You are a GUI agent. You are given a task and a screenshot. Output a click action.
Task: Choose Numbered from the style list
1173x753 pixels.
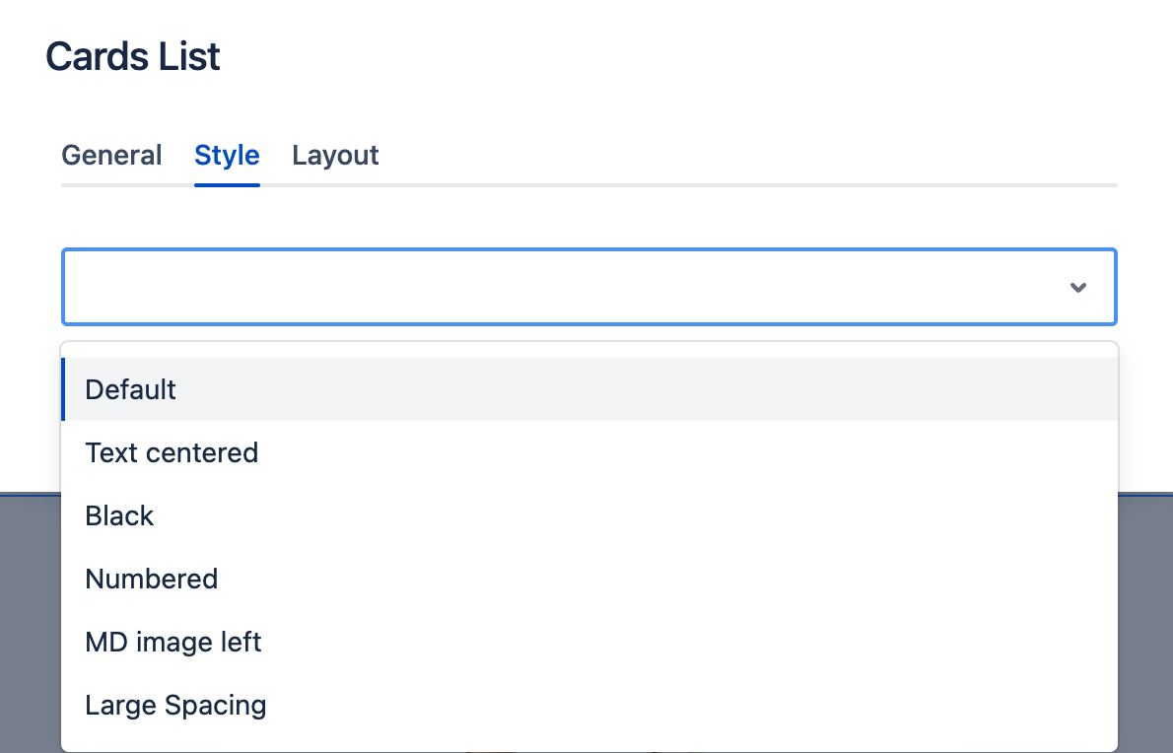coord(589,579)
